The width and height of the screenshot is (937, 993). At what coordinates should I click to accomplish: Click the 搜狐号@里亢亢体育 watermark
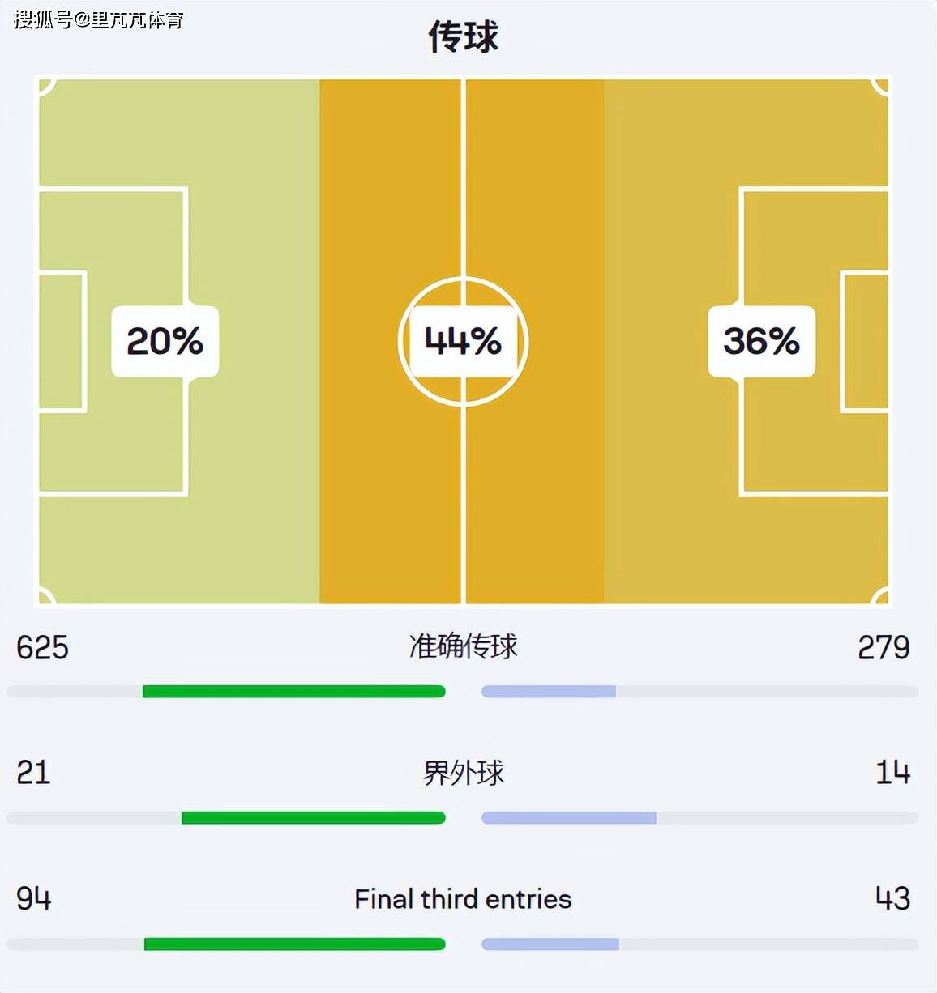[x=98, y=19]
